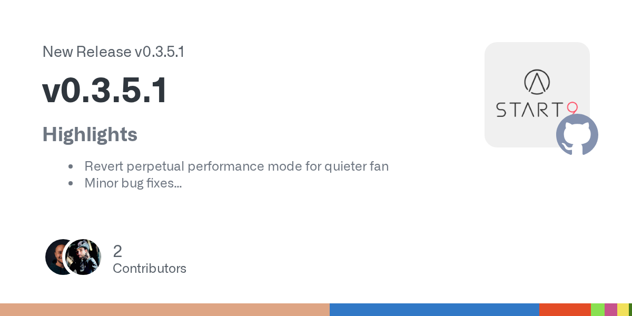Pick the orange-red language bar segment

click(565, 310)
